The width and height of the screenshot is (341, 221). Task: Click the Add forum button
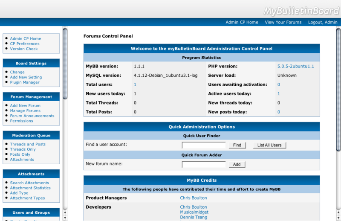point(237,164)
